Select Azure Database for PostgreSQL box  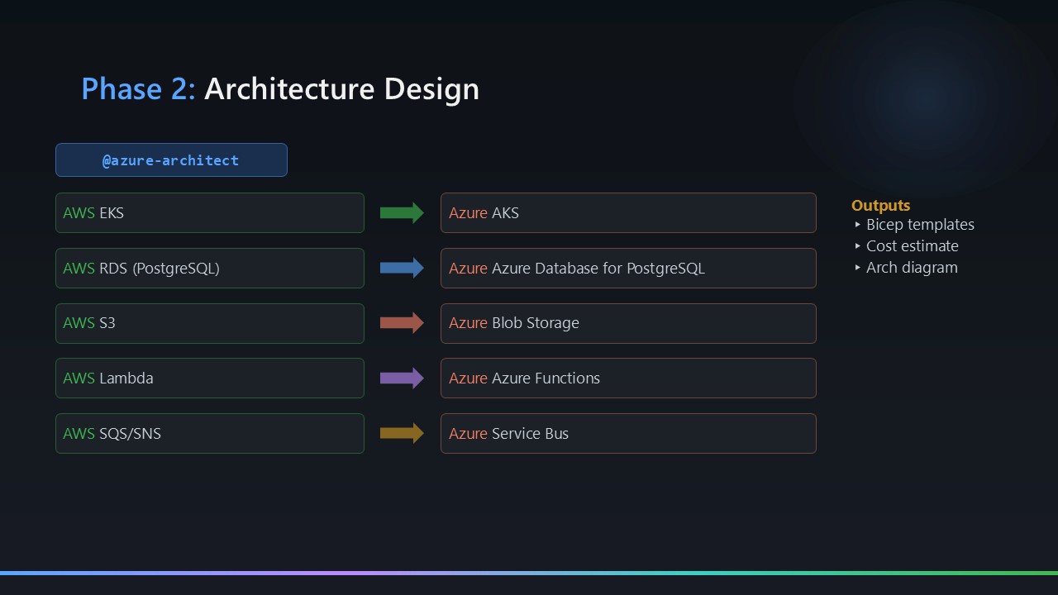pos(628,269)
